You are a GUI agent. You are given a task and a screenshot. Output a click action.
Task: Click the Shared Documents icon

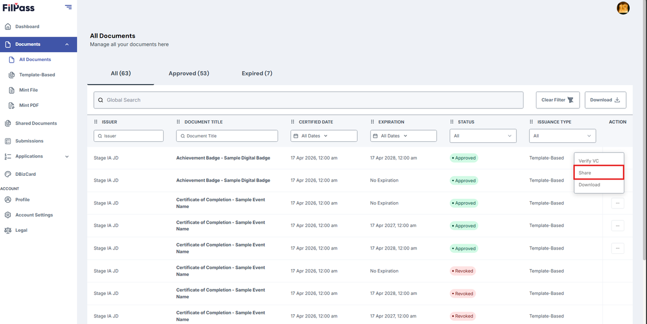[8, 123]
